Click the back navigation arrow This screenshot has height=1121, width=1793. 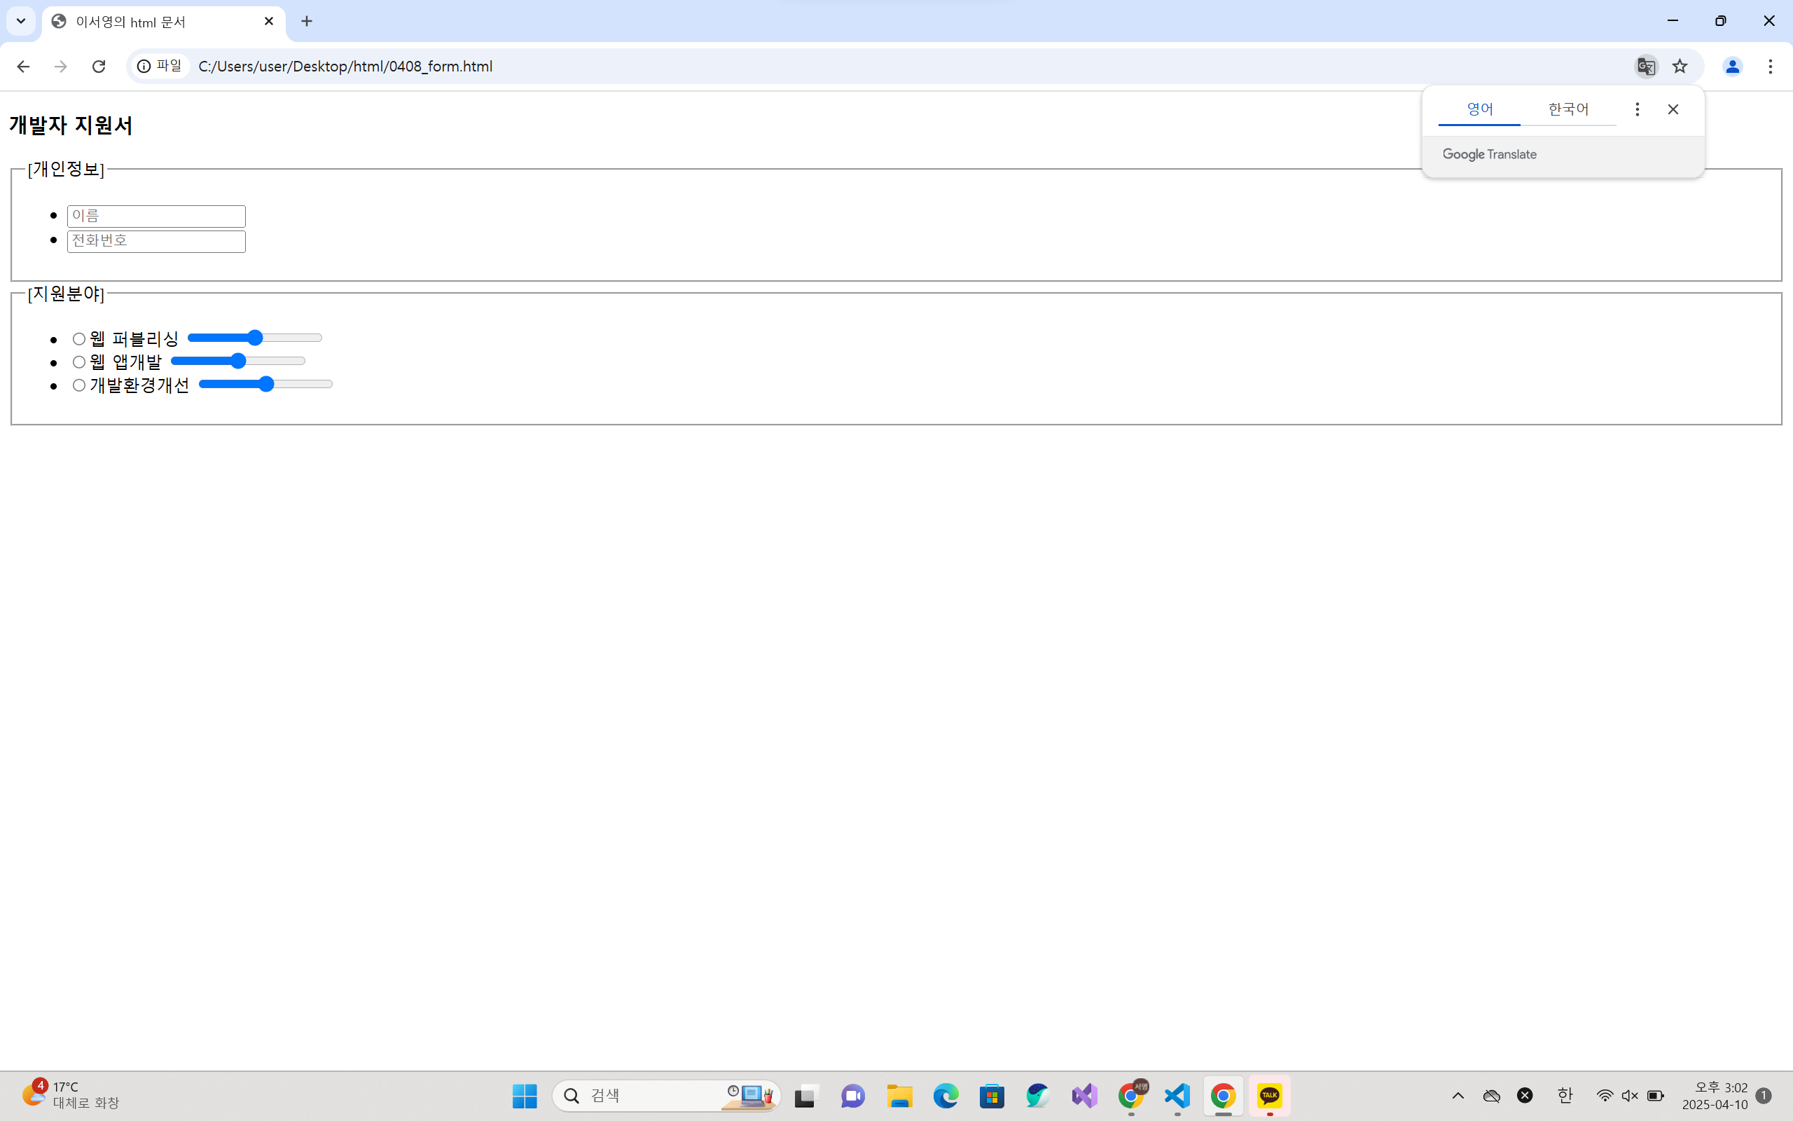(x=23, y=67)
